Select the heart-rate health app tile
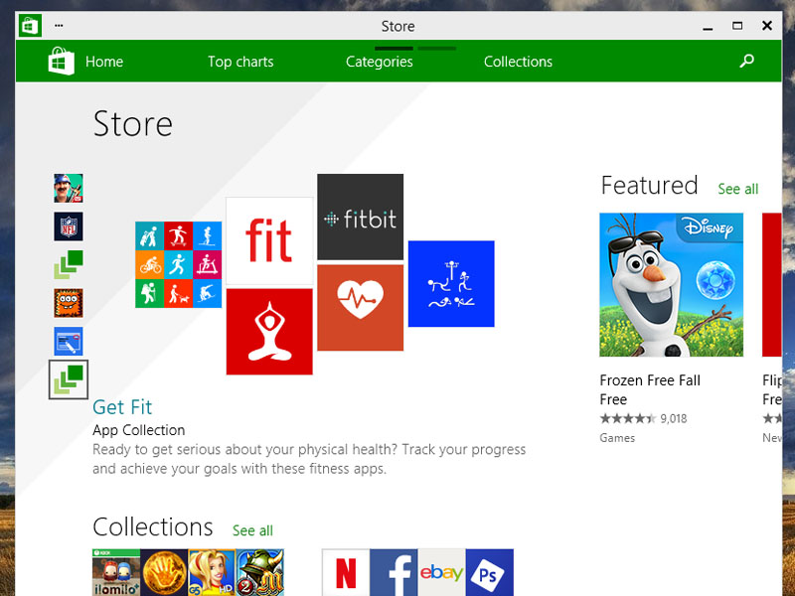Image resolution: width=795 pixels, height=596 pixels. (360, 308)
